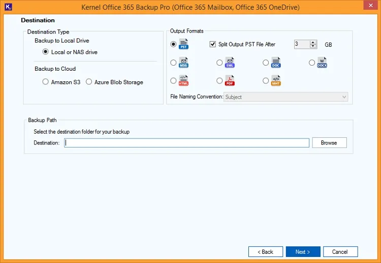Close the Kernel Office 365 Backup window

[x=370, y=6]
